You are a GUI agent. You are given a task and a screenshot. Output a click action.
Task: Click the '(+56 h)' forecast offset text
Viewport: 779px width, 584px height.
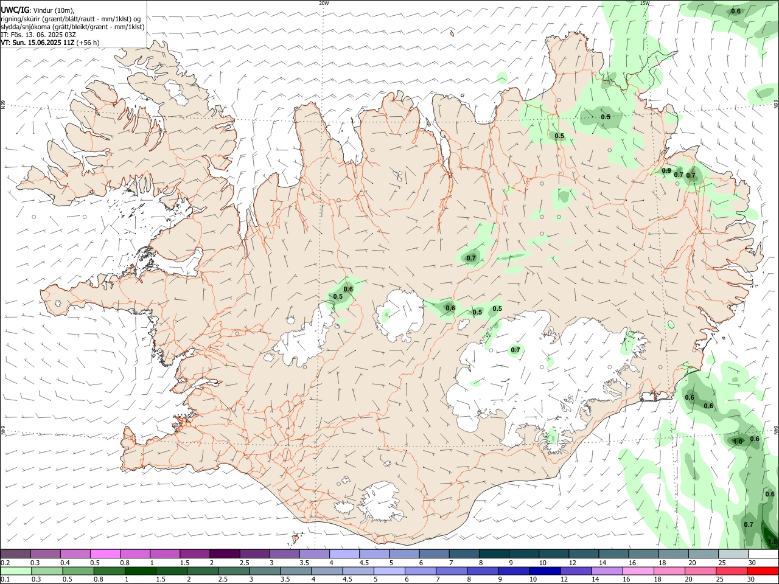tap(88, 43)
